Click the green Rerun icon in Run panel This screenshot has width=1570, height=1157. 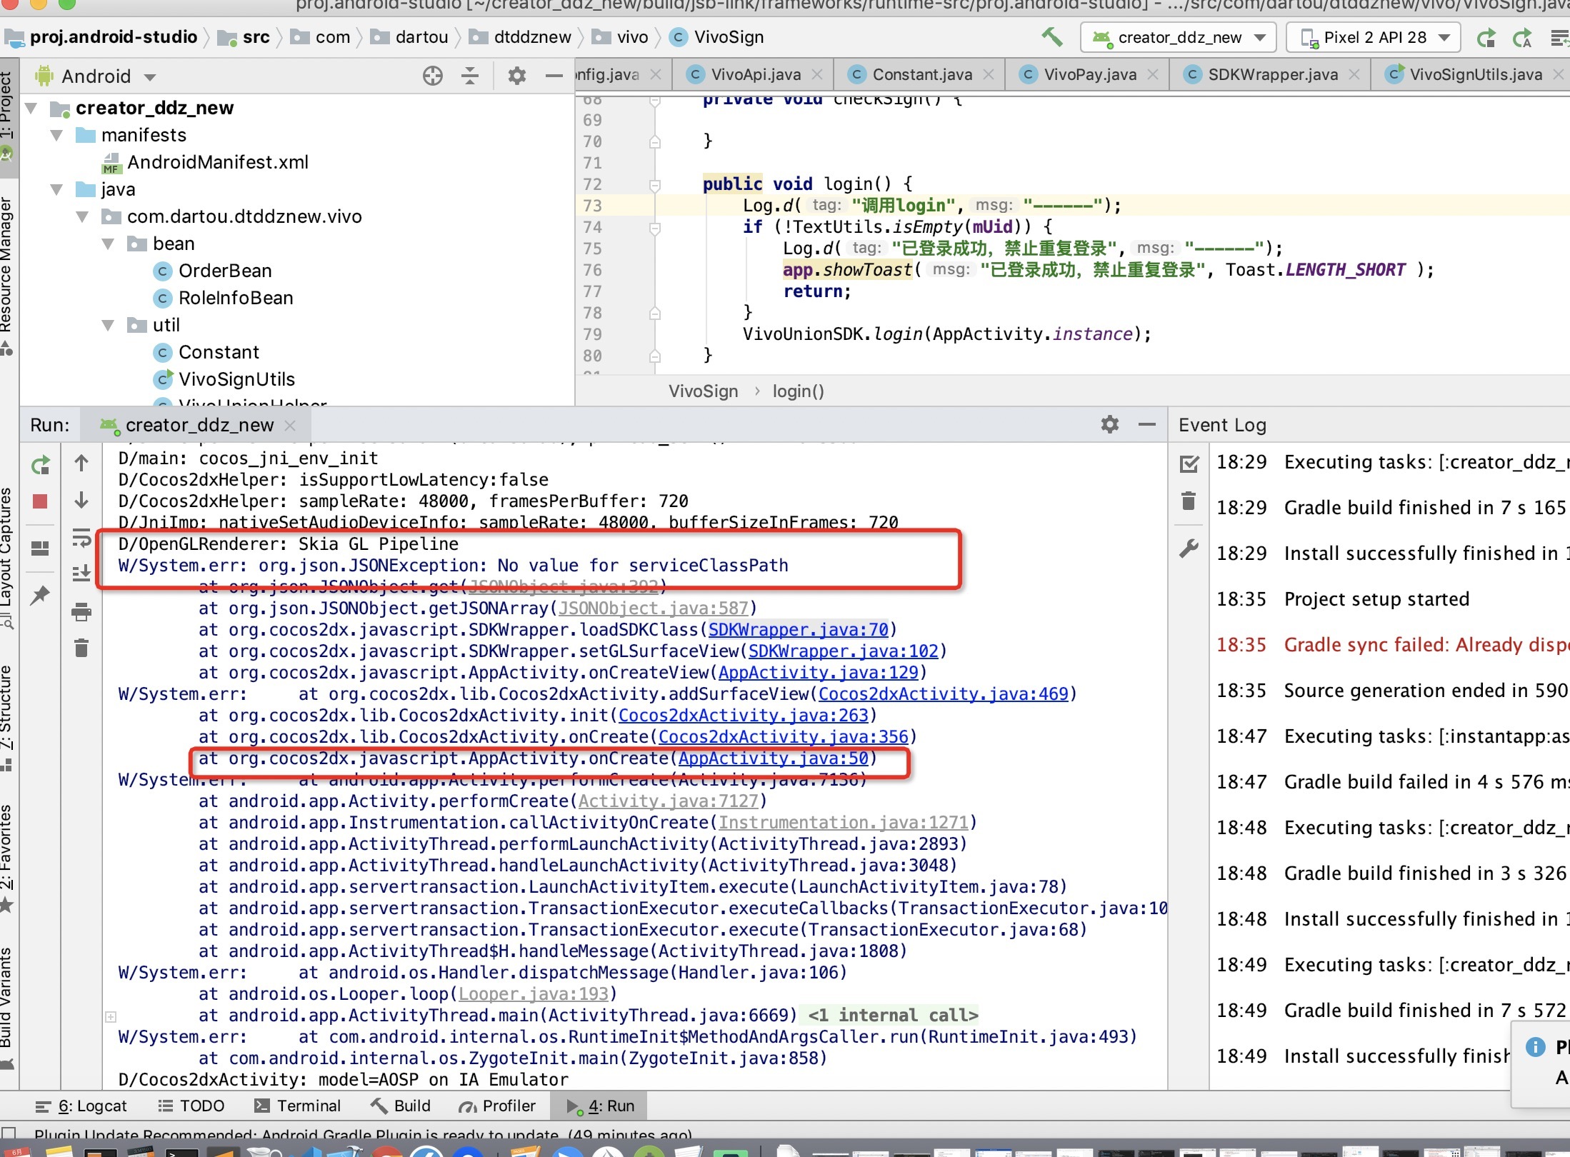40,466
